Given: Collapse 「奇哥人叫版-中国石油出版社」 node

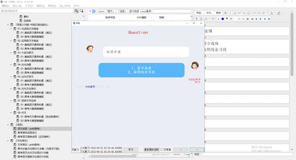Looking at the screenshot, I should pos(8,25).
